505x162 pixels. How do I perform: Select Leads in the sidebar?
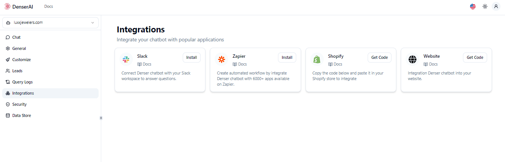17,71
